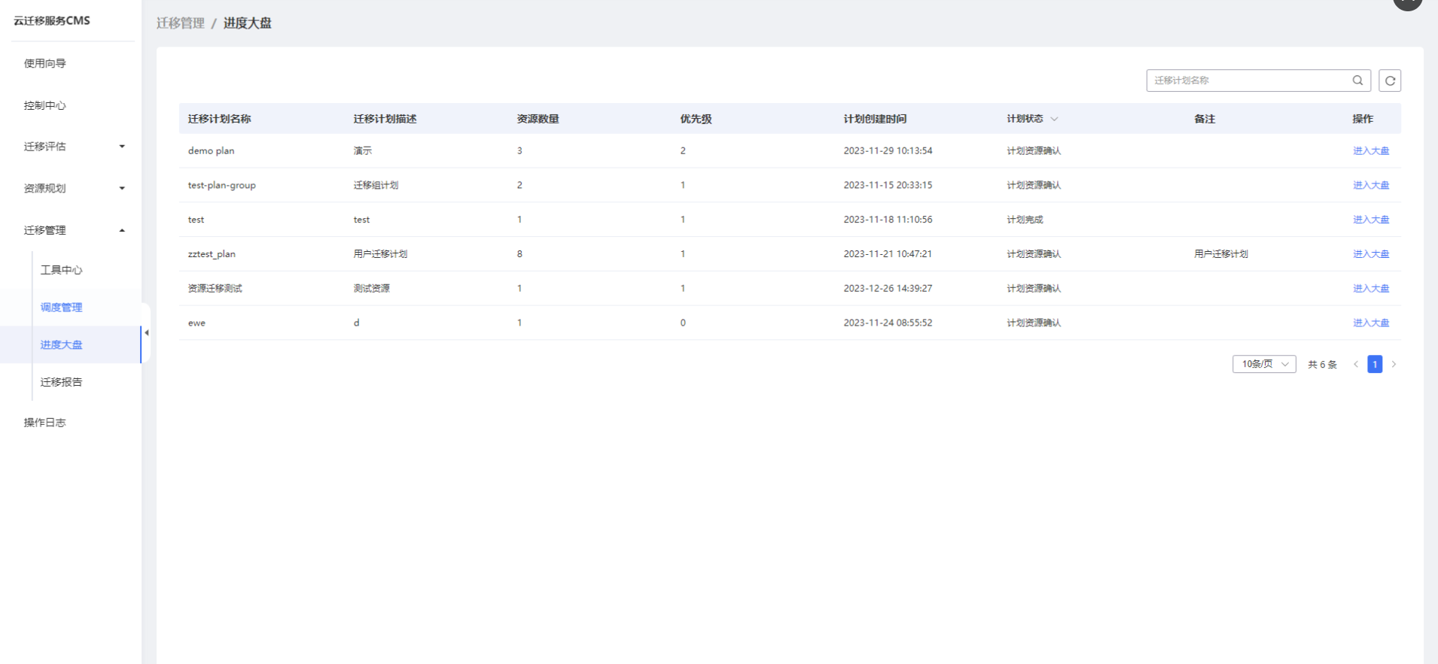The height and width of the screenshot is (664, 1438).
Task: Open the 10条/页 page size dropdown
Action: pyautogui.click(x=1264, y=364)
